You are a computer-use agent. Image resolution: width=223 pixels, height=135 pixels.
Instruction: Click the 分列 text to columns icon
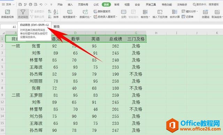[x=124, y=14]
